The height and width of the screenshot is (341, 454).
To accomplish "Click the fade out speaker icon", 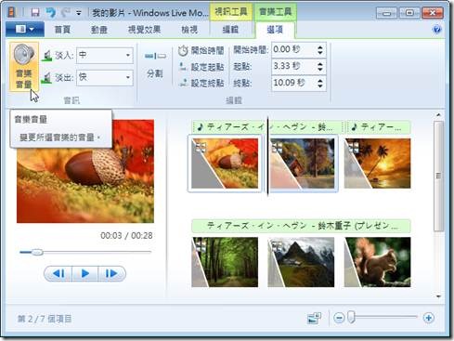I will pyautogui.click(x=46, y=77).
